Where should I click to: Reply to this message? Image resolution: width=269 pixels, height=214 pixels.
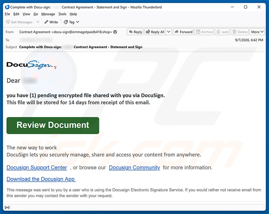click(x=136, y=32)
